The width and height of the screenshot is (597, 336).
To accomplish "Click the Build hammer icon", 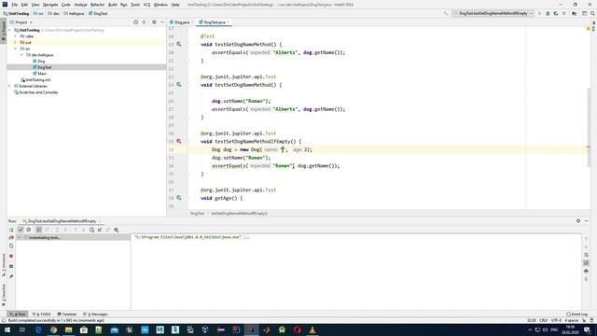I will 446,13.
